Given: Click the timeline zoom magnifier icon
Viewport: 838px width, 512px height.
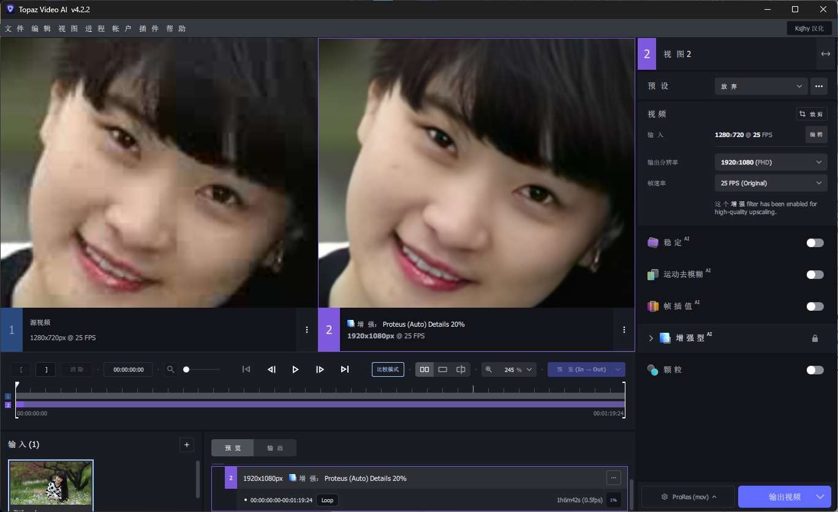Looking at the screenshot, I should (x=171, y=369).
